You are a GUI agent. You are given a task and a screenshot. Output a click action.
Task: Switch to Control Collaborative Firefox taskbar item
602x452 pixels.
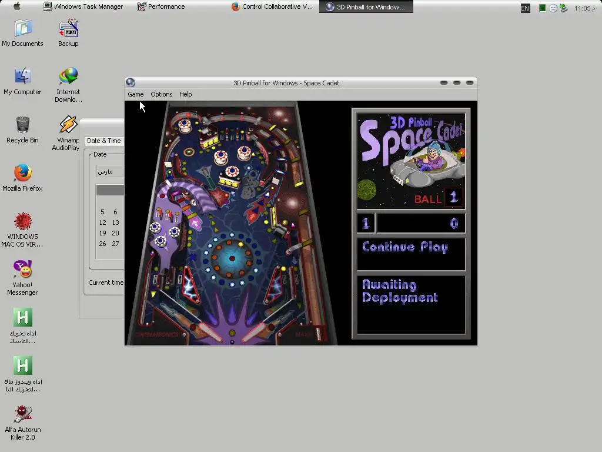[272, 6]
